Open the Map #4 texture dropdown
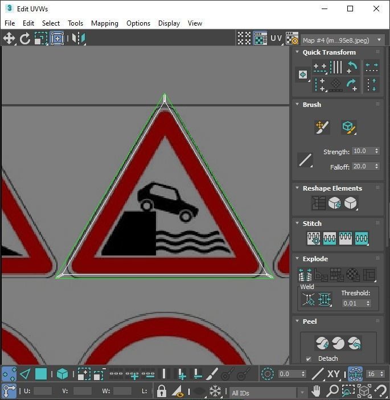 [x=342, y=40]
